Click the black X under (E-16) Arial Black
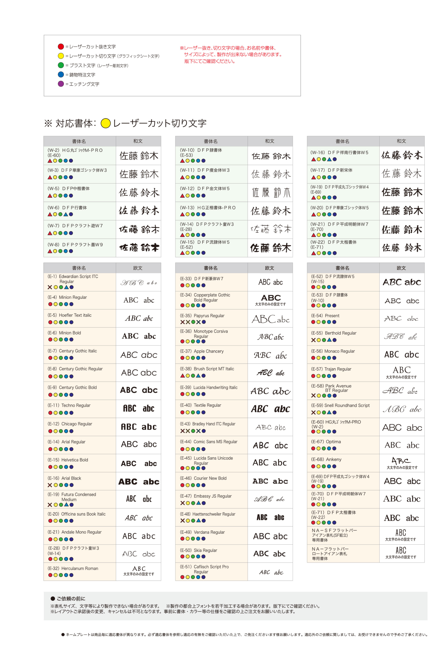The image size is (431, 651). point(50,485)
